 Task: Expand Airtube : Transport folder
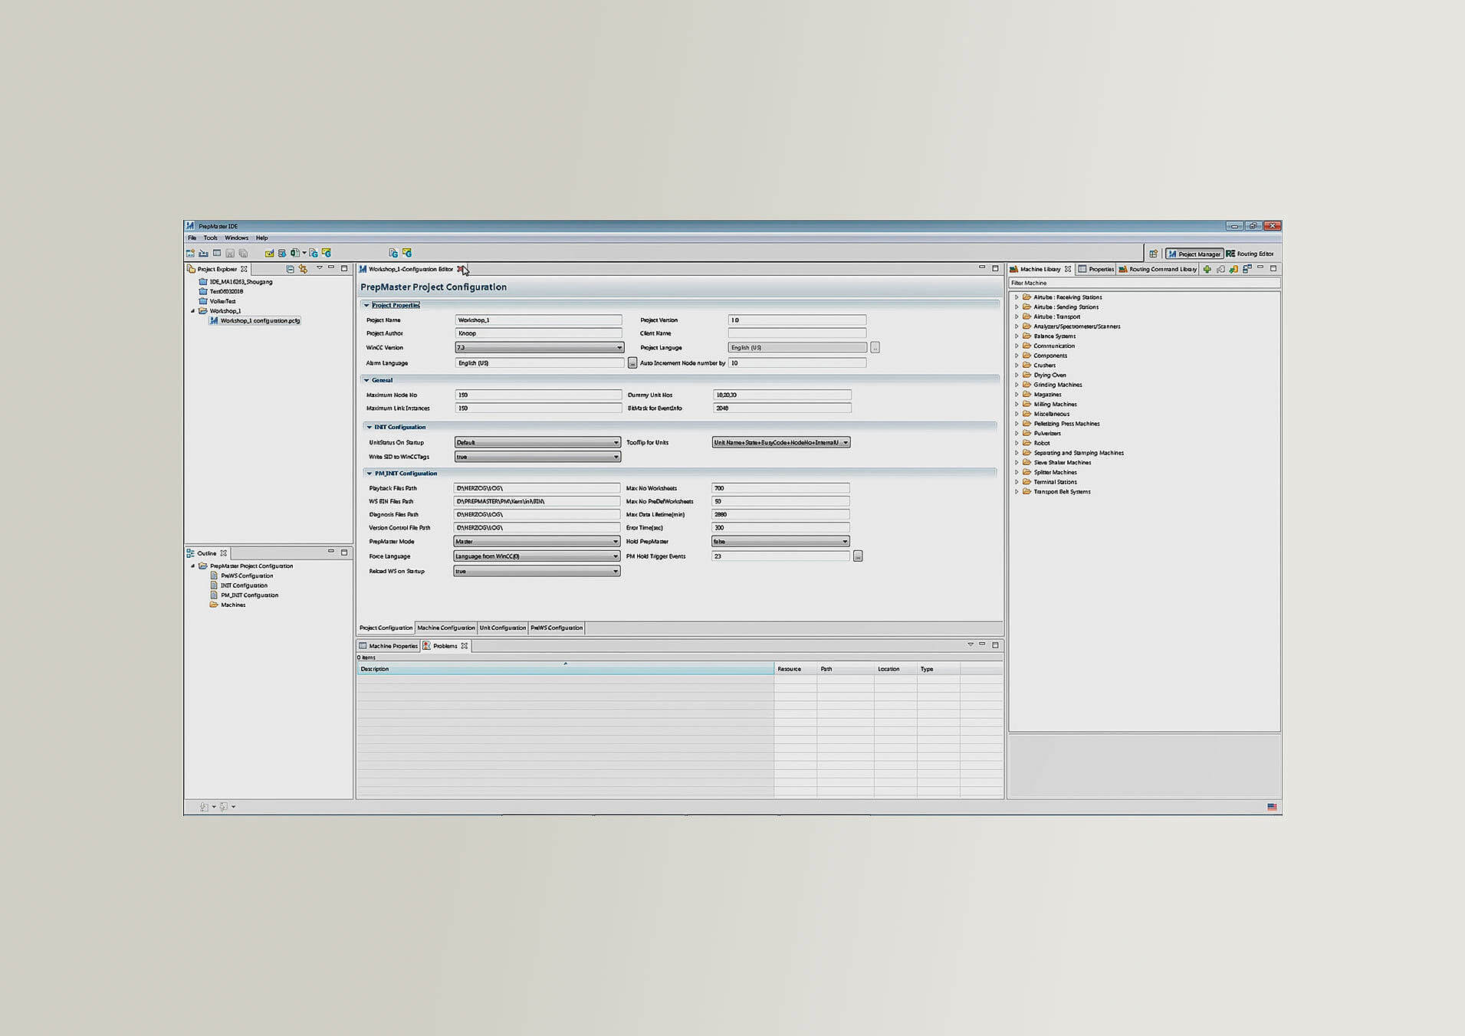click(1017, 316)
